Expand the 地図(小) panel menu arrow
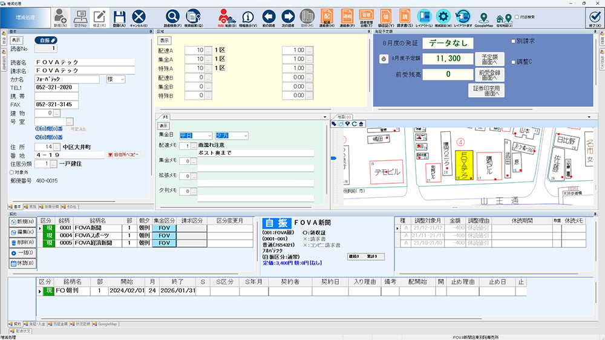The height and width of the screenshot is (340, 605). pyautogui.click(x=589, y=117)
